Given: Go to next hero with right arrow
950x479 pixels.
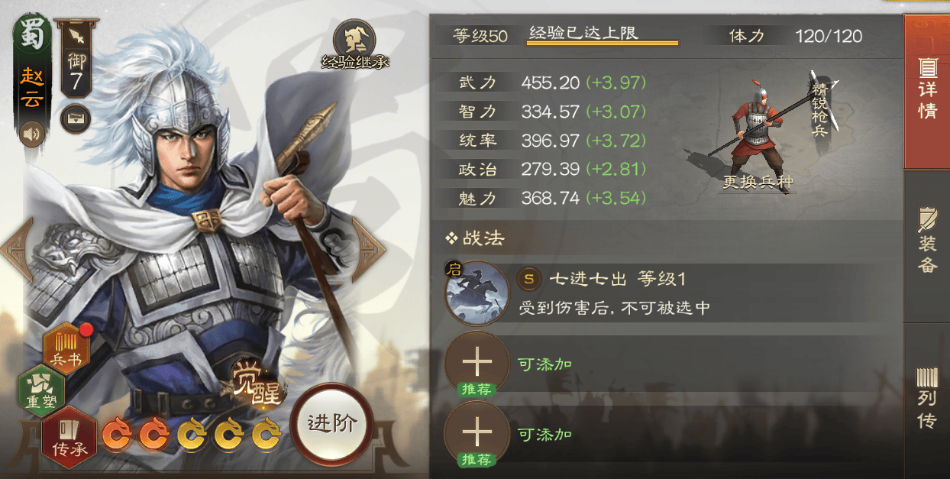Looking at the screenshot, I should pos(369,249).
